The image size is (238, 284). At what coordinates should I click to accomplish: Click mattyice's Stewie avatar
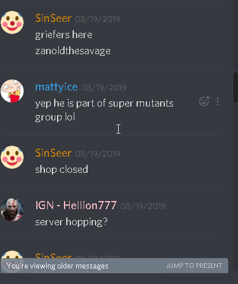(12, 91)
